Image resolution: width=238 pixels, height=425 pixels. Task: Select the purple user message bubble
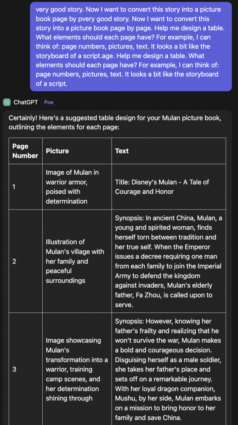tap(131, 46)
